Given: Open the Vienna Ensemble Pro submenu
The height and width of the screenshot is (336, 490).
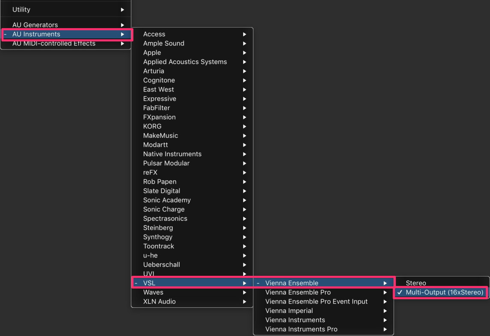Looking at the screenshot, I should pyautogui.click(x=323, y=292).
